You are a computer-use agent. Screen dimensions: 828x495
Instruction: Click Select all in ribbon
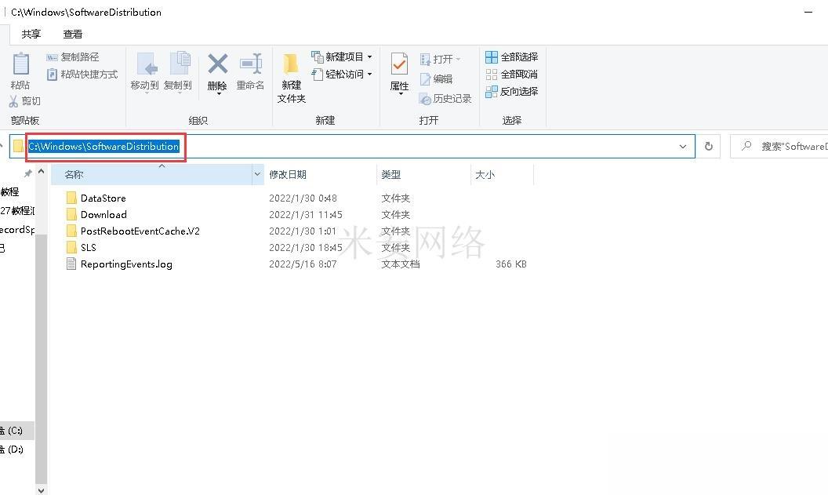pyautogui.click(x=512, y=57)
